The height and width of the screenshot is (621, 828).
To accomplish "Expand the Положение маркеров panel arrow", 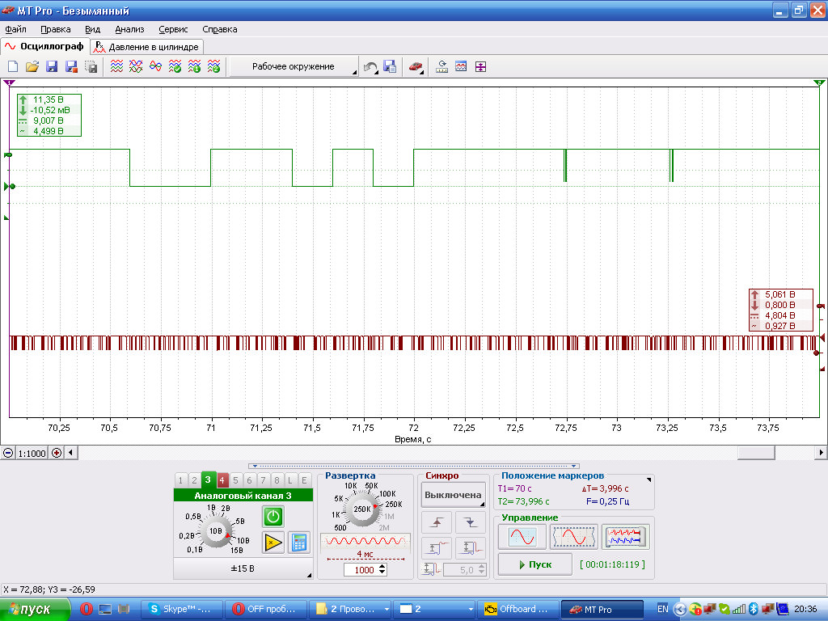I will pyautogui.click(x=648, y=479).
